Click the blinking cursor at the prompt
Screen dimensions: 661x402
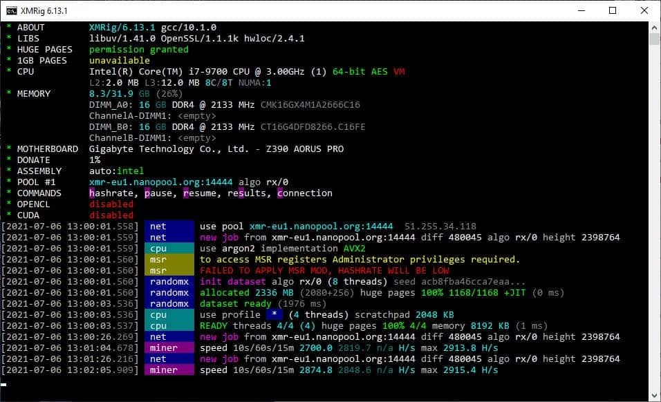tap(3, 384)
